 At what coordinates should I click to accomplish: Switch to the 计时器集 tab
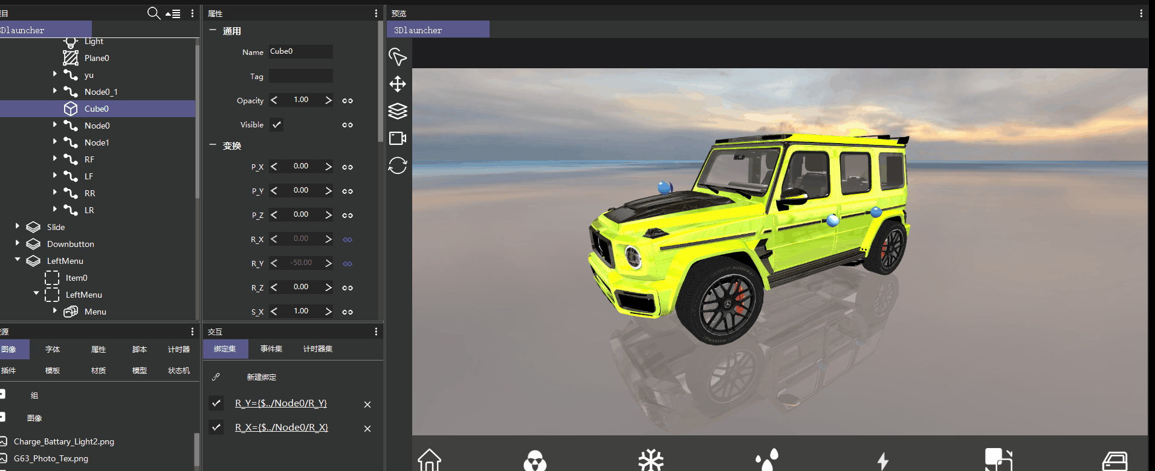pos(318,349)
